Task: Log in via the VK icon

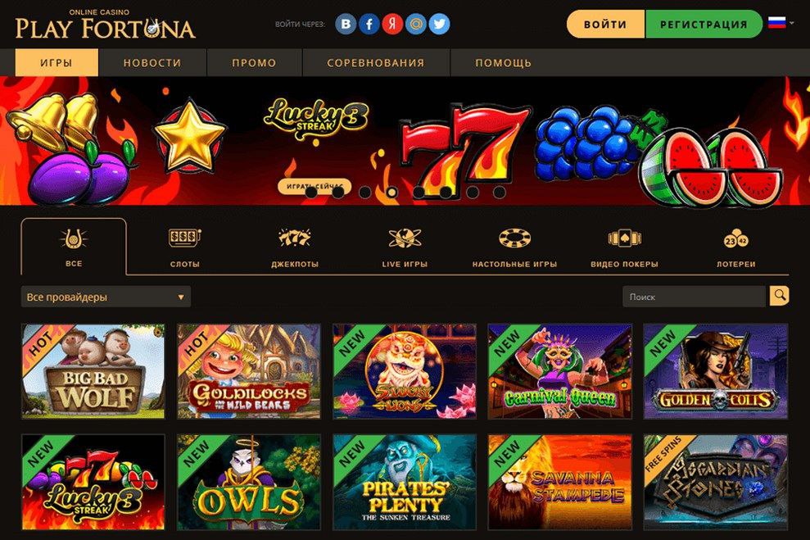Action: point(346,25)
